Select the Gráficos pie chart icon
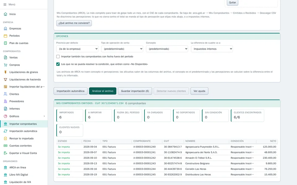The image size is (297, 185). [x=6, y=116]
